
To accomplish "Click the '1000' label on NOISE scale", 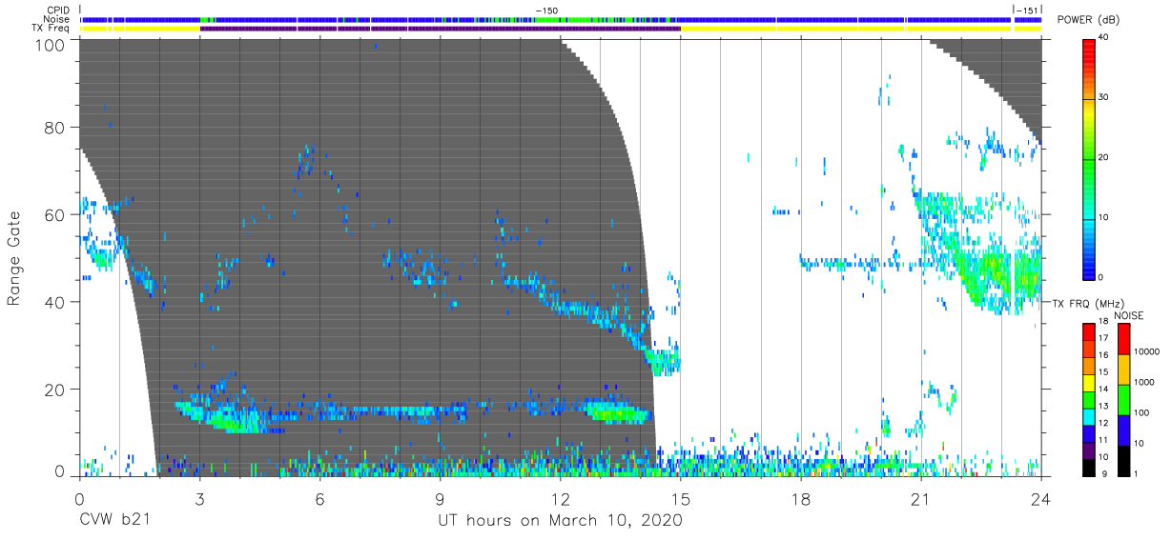I will (1145, 383).
